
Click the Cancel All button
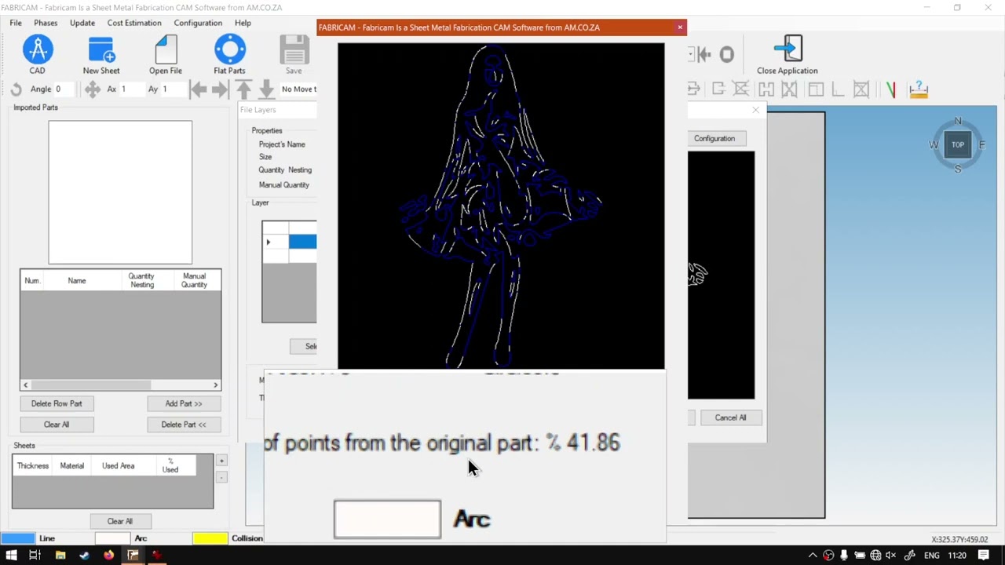(x=730, y=417)
